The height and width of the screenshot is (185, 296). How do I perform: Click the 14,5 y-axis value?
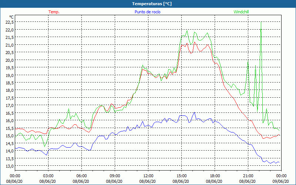click(x=10, y=143)
